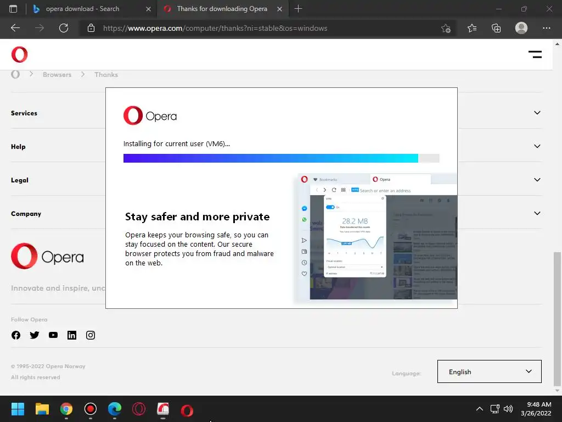Select 'Thanks for downloading Opera' tab

222,9
